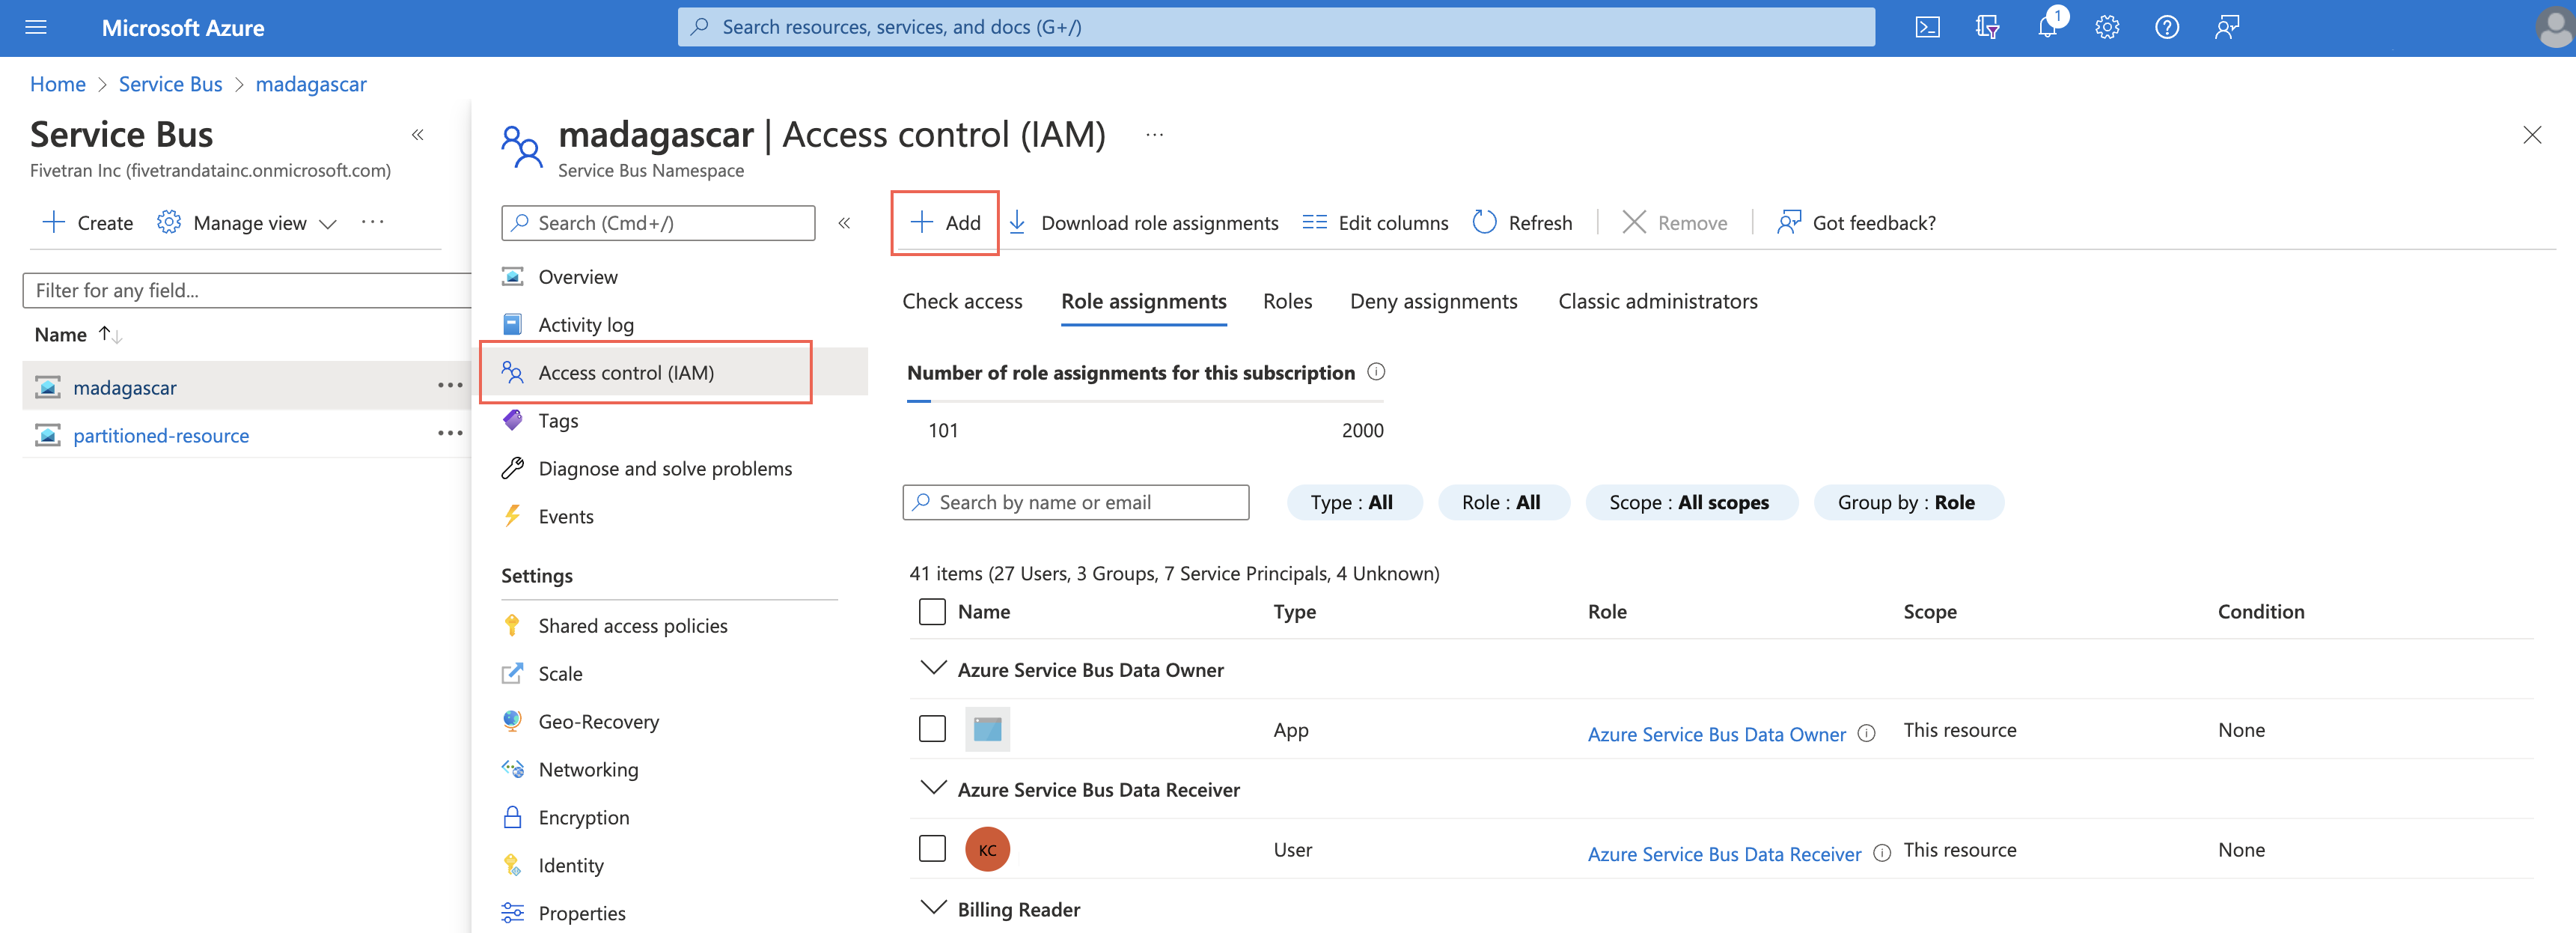
Task: Open the Classic administrators tab
Action: point(1657,301)
